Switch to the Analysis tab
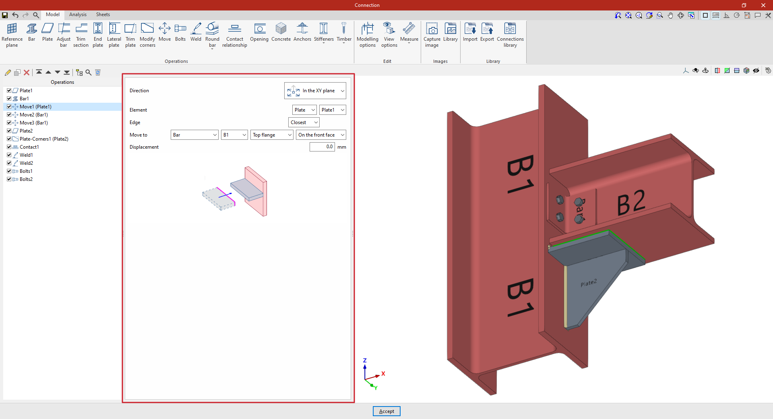The image size is (773, 419). pos(78,15)
